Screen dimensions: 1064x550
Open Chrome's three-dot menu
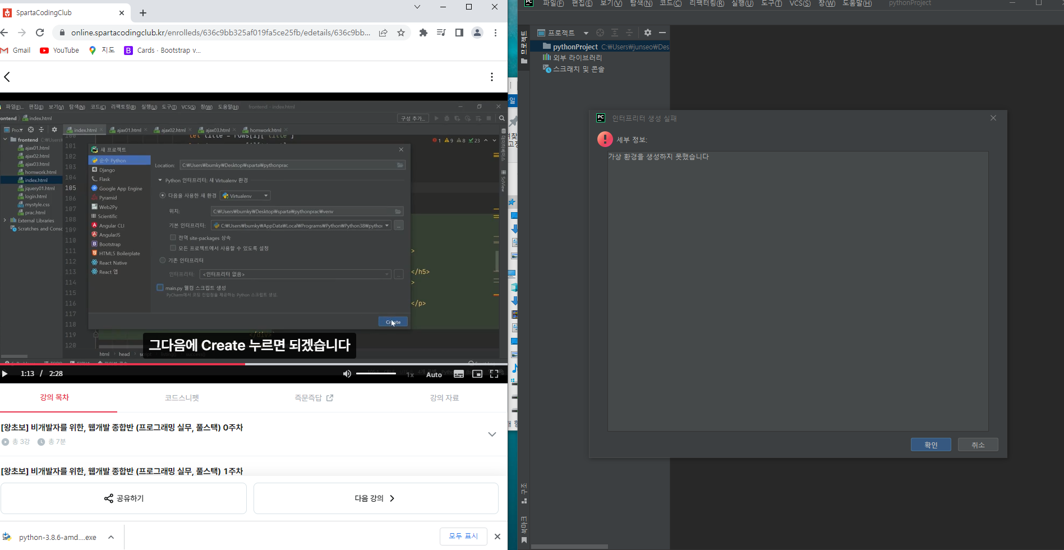[x=495, y=33]
